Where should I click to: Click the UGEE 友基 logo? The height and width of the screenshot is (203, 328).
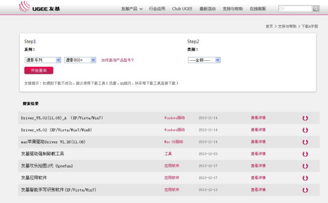(39, 7)
